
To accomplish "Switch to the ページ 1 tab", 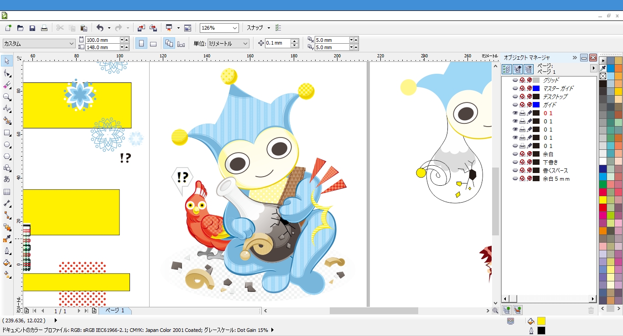I will (115, 311).
